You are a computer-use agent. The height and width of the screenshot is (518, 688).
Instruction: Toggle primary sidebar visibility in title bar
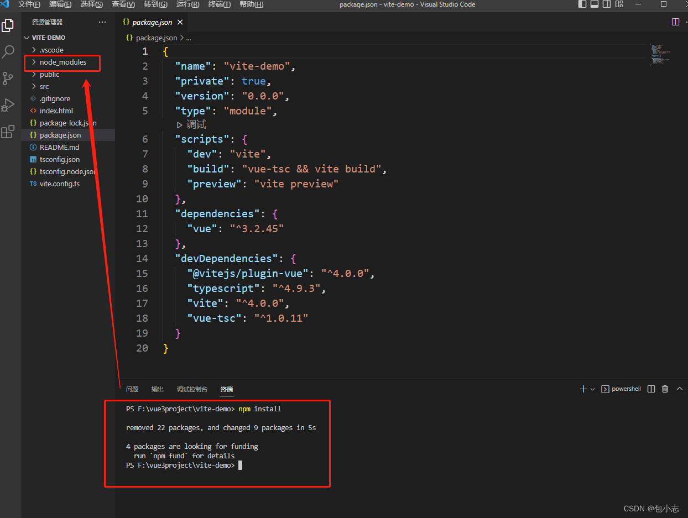tap(582, 4)
